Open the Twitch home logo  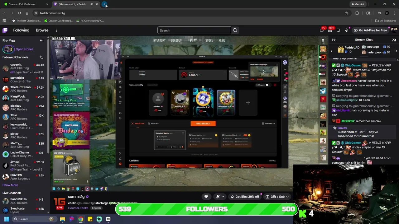tap(5, 30)
